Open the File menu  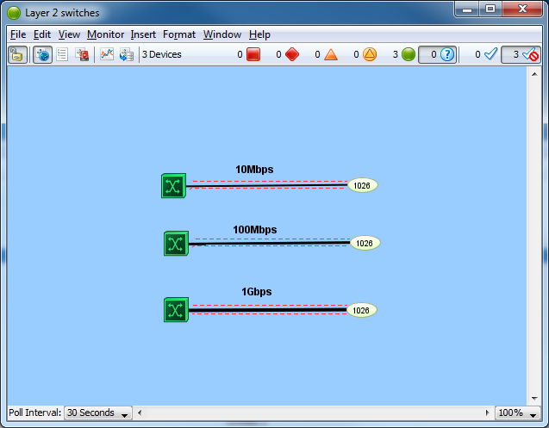click(18, 34)
